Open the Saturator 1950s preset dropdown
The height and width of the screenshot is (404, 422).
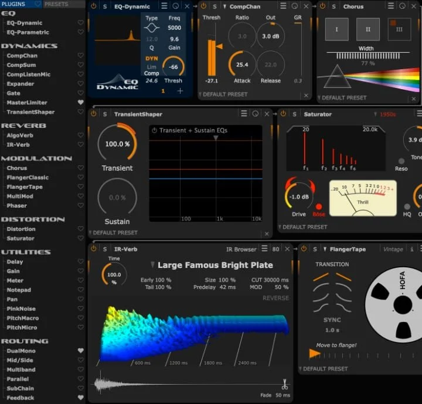(x=385, y=114)
